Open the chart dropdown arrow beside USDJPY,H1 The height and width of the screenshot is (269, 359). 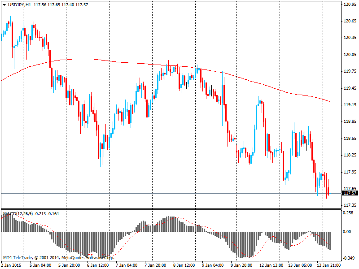pyautogui.click(x=4, y=4)
